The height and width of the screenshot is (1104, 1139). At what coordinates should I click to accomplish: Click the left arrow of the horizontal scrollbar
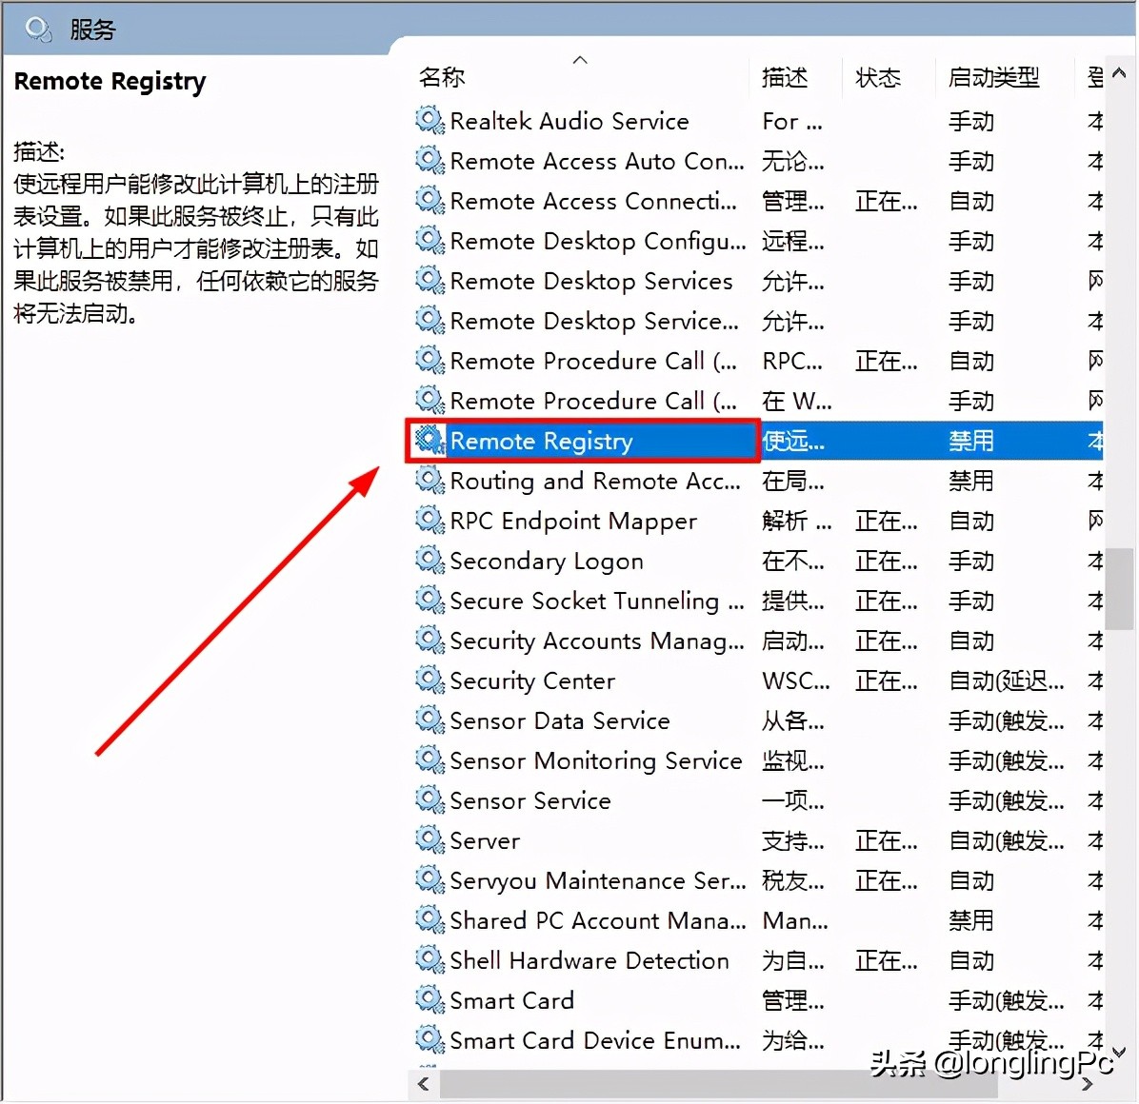(424, 1084)
